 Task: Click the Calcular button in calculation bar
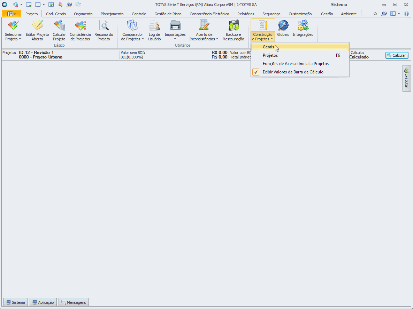point(397,55)
